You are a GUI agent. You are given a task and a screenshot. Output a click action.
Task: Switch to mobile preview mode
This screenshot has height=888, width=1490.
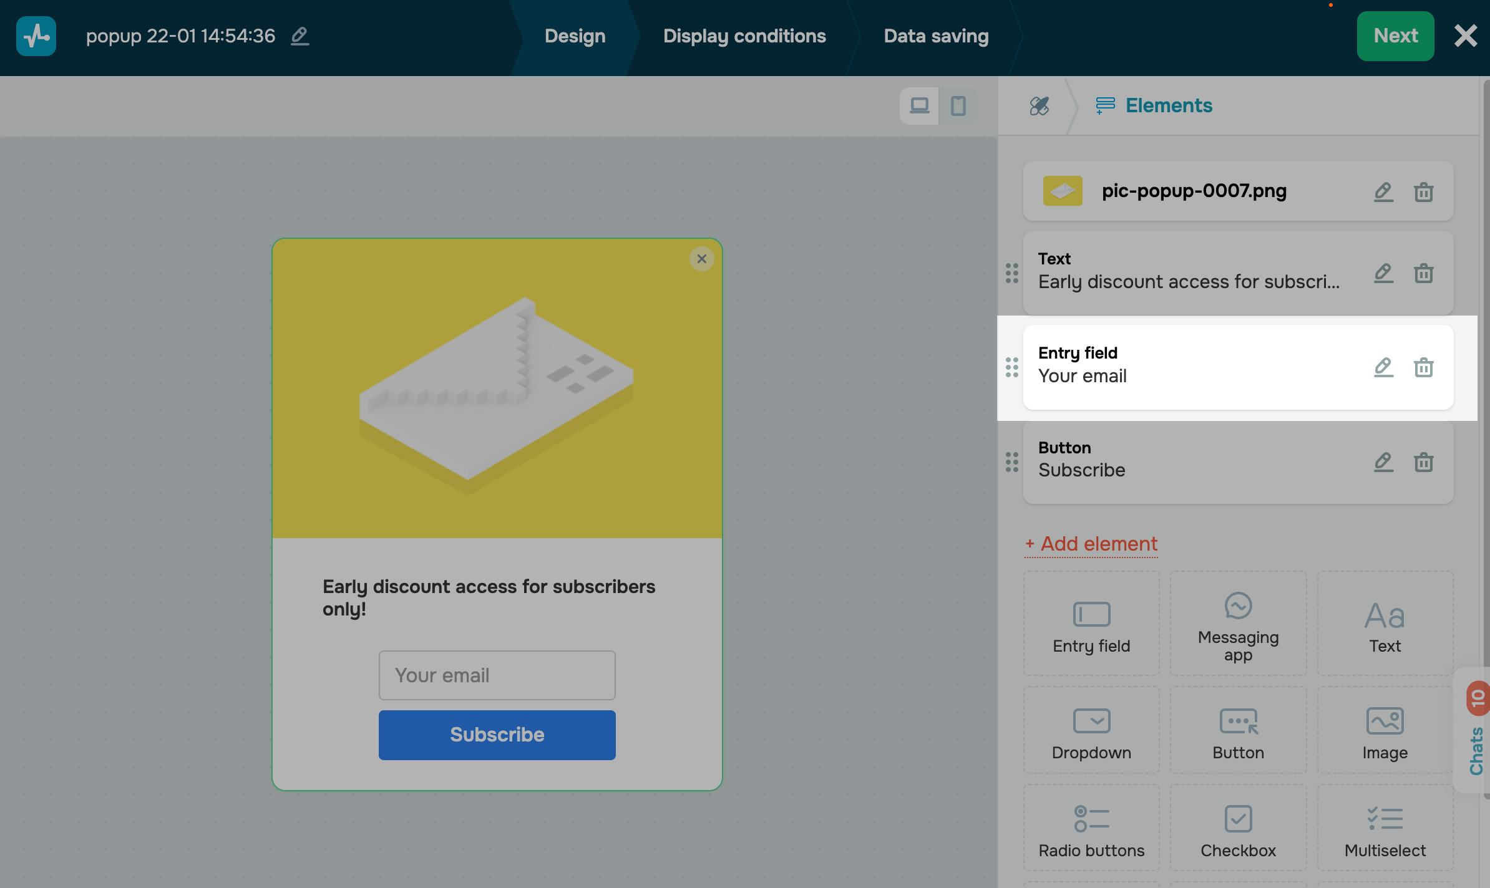[x=958, y=106]
